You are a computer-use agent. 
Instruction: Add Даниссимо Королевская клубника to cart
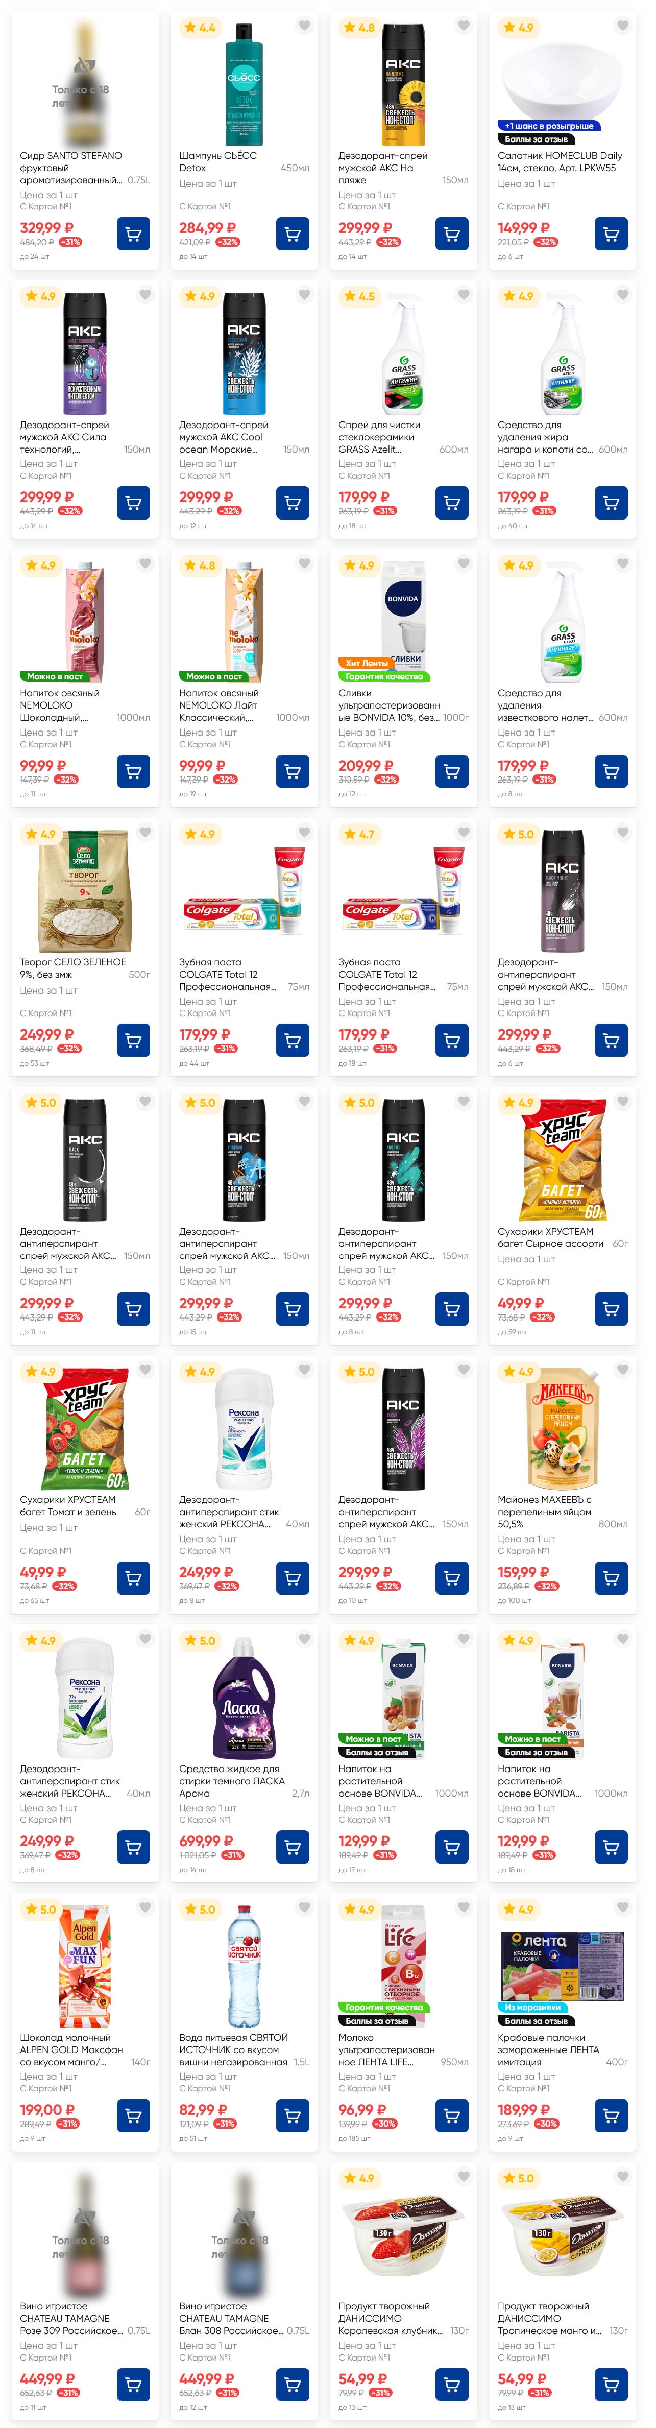click(451, 2385)
